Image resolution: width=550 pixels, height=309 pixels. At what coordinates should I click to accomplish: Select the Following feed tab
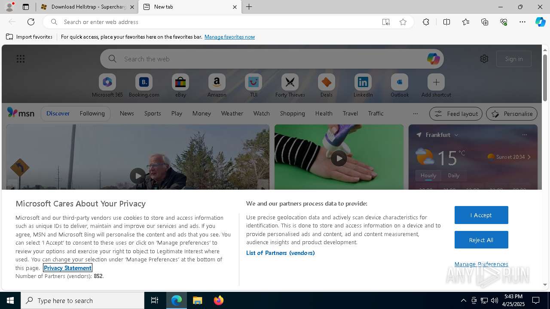click(x=92, y=113)
